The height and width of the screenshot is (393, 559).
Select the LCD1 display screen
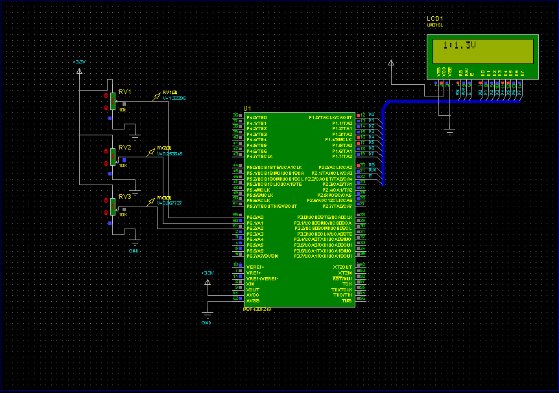pyautogui.click(x=482, y=51)
